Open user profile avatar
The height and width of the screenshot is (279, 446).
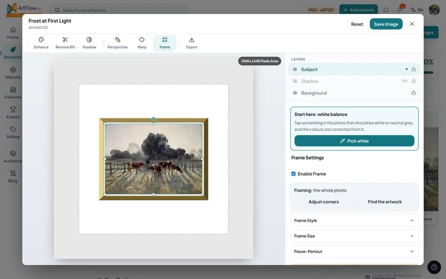pos(434,10)
